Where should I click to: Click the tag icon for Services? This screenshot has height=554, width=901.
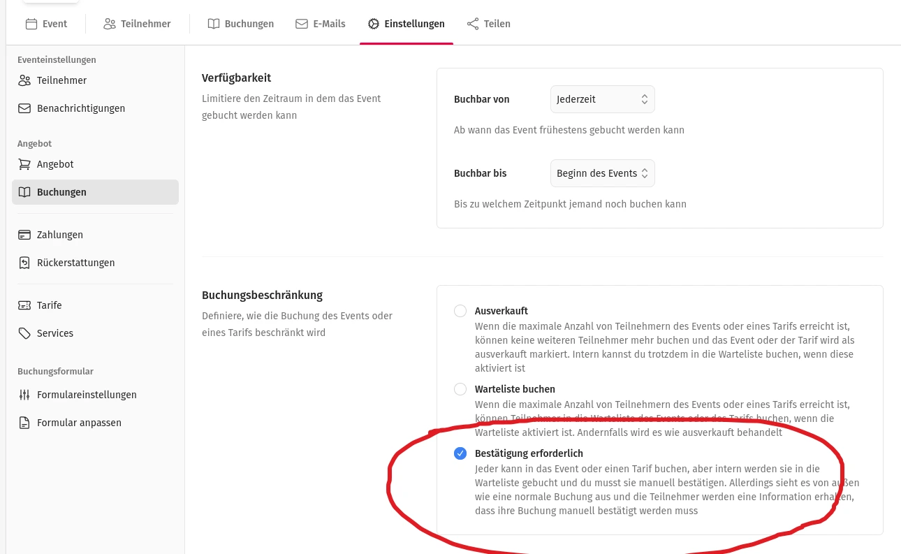coord(24,333)
